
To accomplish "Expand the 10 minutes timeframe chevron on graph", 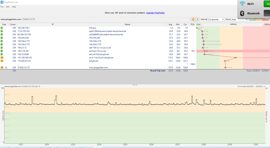I will coord(265,86).
